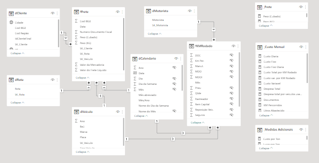Collapse the dRota table card
The height and width of the screenshot is (163, 319).
pos(17,103)
